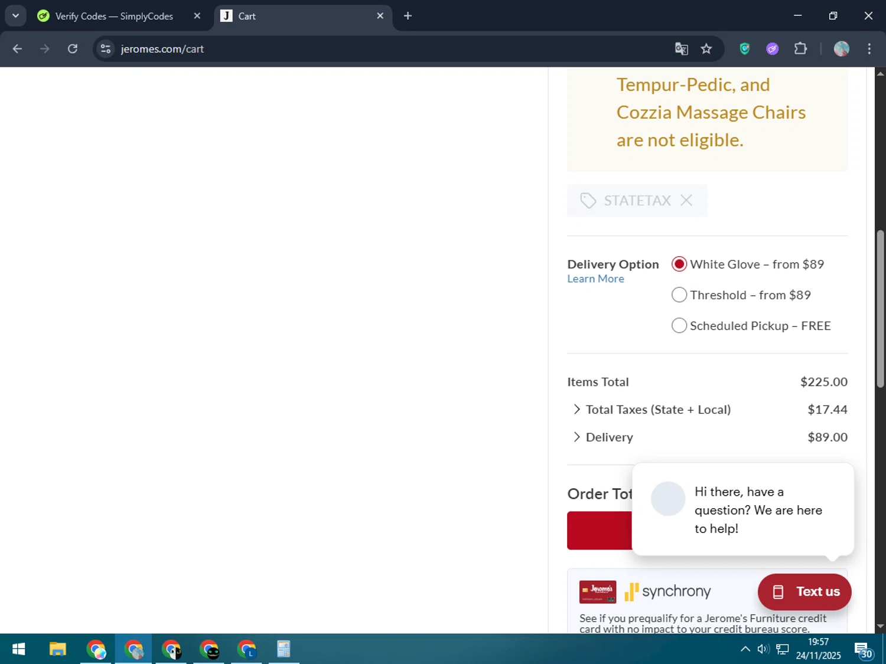The width and height of the screenshot is (886, 664).
Task: Show hidden system tray icons
Action: [745, 649]
